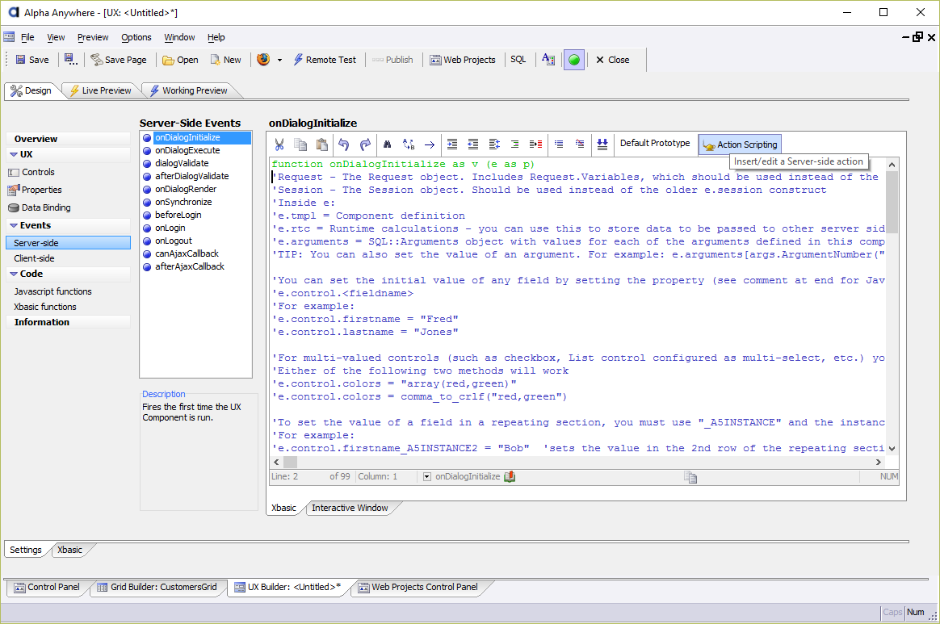Screen dimensions: 940x624
Task: Click the indent text icon
Action: [x=452, y=144]
